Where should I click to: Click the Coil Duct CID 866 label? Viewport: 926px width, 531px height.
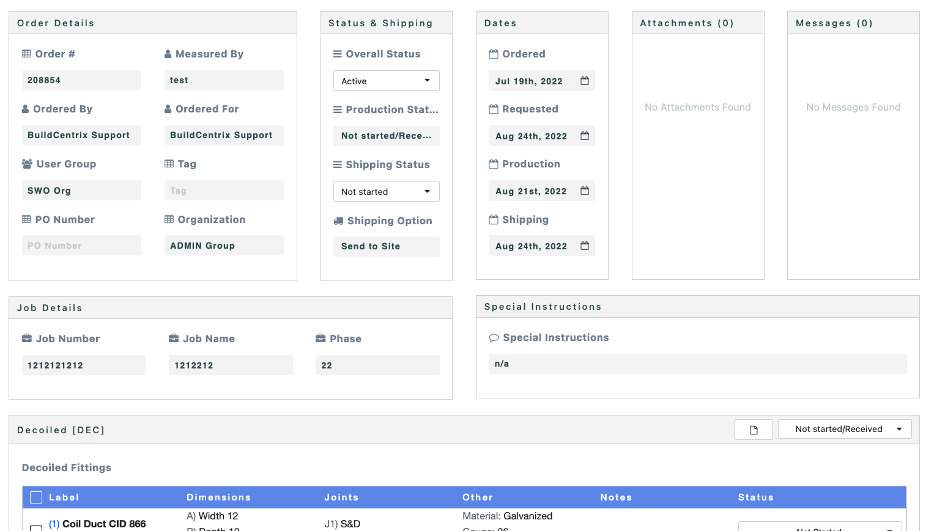tap(103, 524)
